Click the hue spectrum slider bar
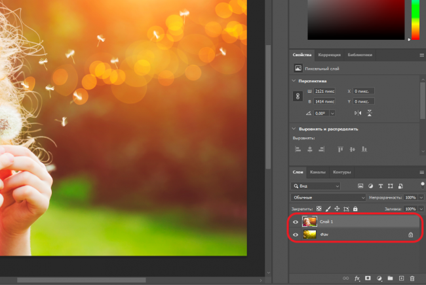This screenshot has height=285, width=426. [x=415, y=20]
